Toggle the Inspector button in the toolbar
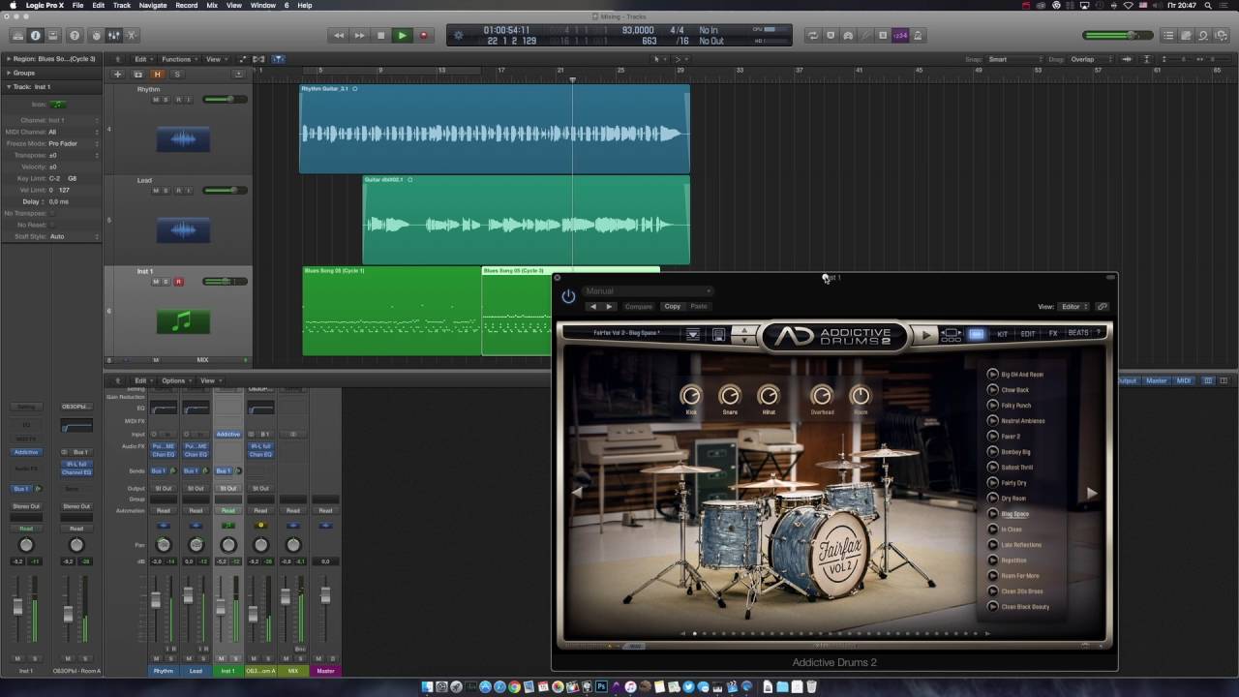This screenshot has width=1239, height=697. 36,36
